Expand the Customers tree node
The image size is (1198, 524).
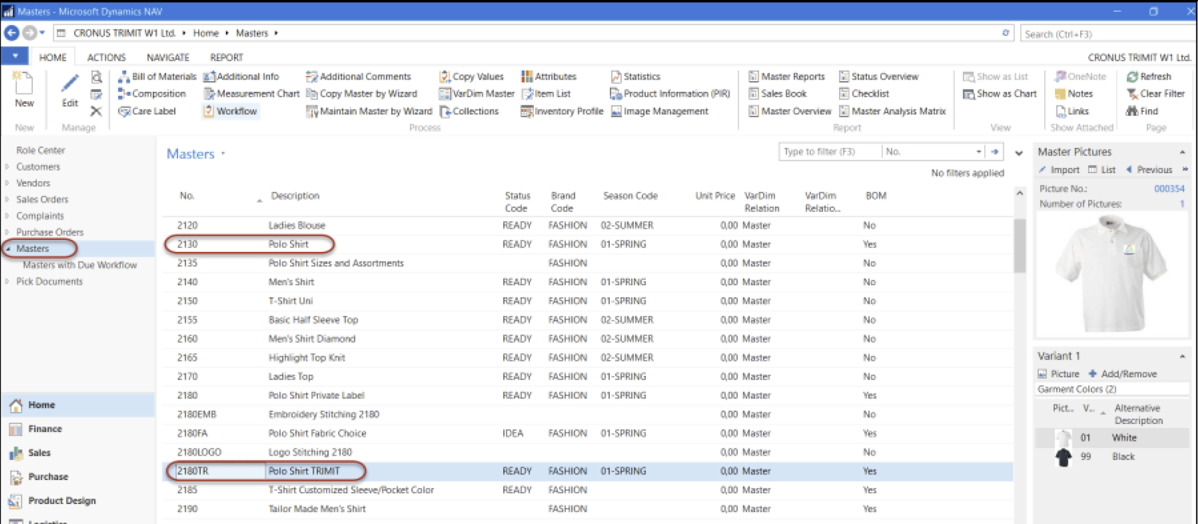point(7,167)
